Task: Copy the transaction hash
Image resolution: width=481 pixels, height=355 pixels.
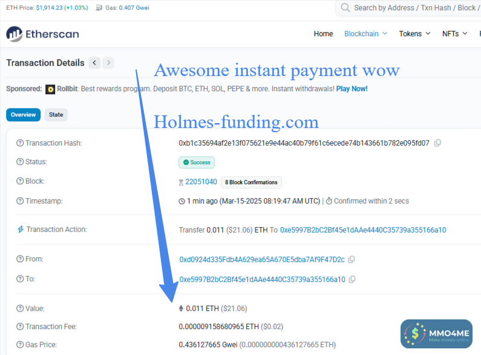Action: pyautogui.click(x=438, y=143)
